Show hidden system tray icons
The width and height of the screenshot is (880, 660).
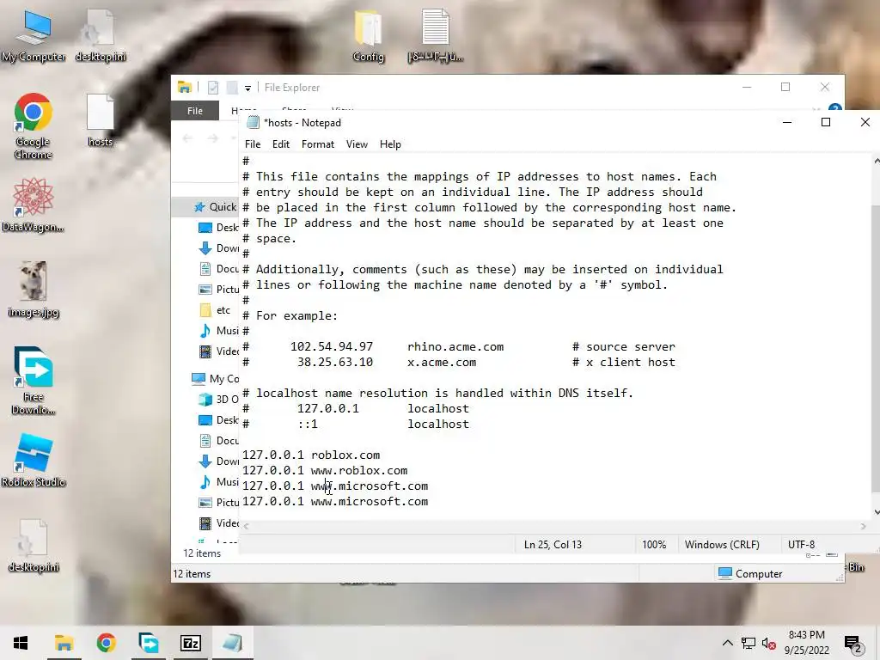(727, 643)
